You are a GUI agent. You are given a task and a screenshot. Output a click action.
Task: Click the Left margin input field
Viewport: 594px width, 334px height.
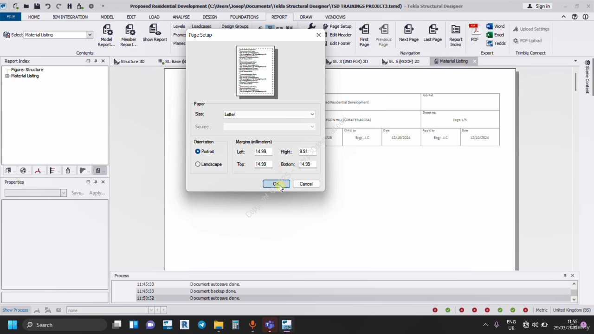(263, 152)
